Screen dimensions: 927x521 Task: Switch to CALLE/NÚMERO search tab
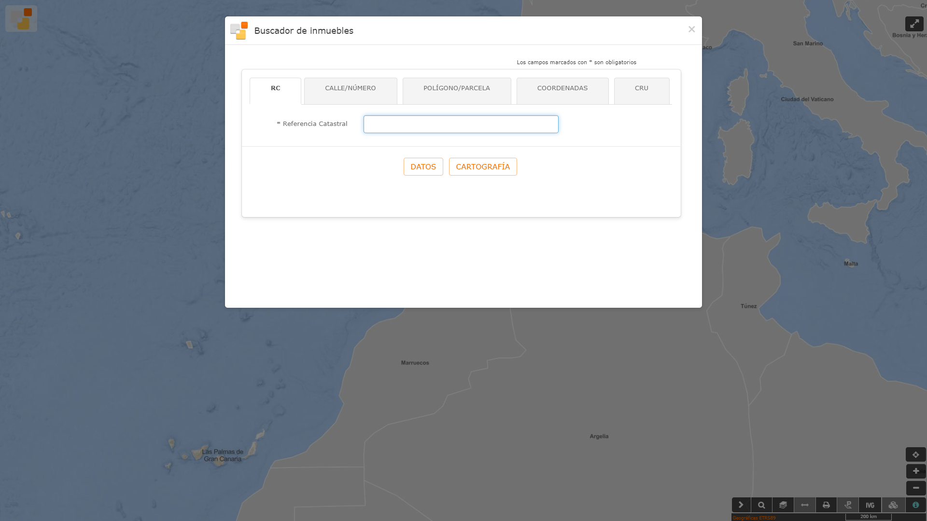coord(350,88)
